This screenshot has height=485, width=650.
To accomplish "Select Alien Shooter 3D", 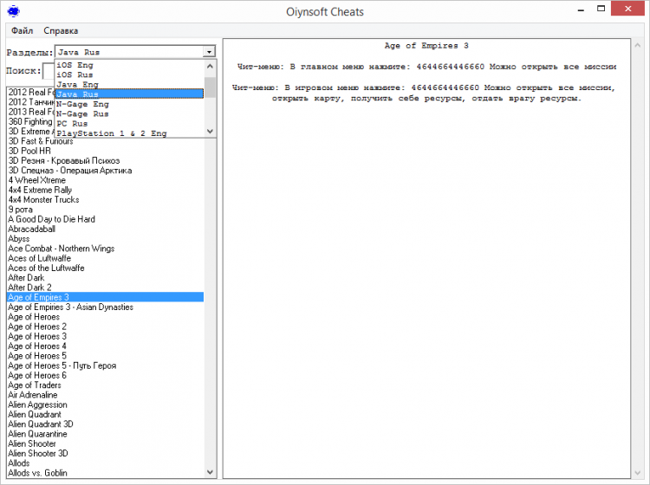I will pyautogui.click(x=106, y=453).
